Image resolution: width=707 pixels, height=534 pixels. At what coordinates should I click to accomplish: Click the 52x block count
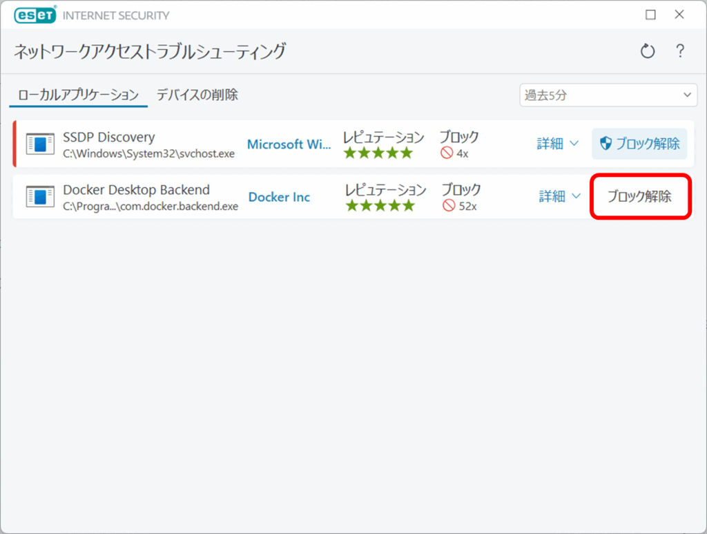point(468,207)
